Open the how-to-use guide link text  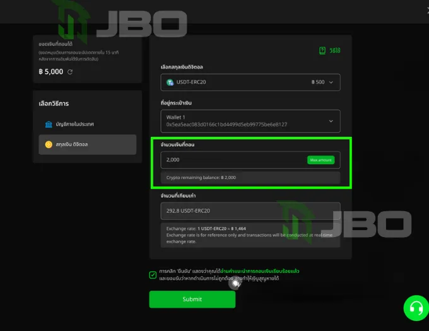click(x=334, y=50)
